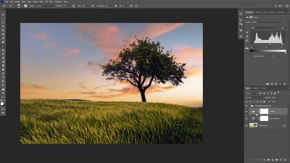Hide the Background layer
This screenshot has width=290, height=163.
[246, 125]
